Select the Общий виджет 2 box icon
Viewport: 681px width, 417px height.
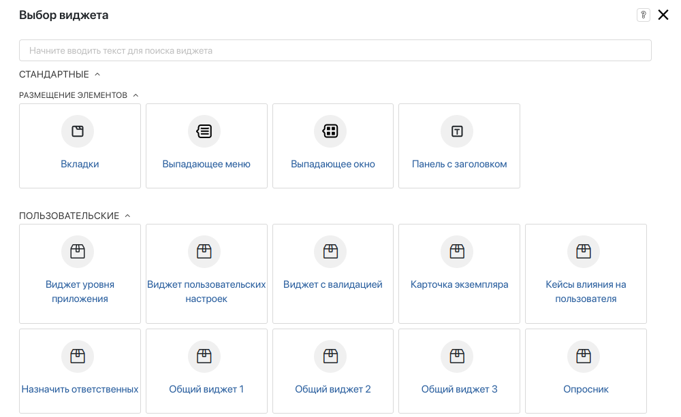tap(330, 356)
